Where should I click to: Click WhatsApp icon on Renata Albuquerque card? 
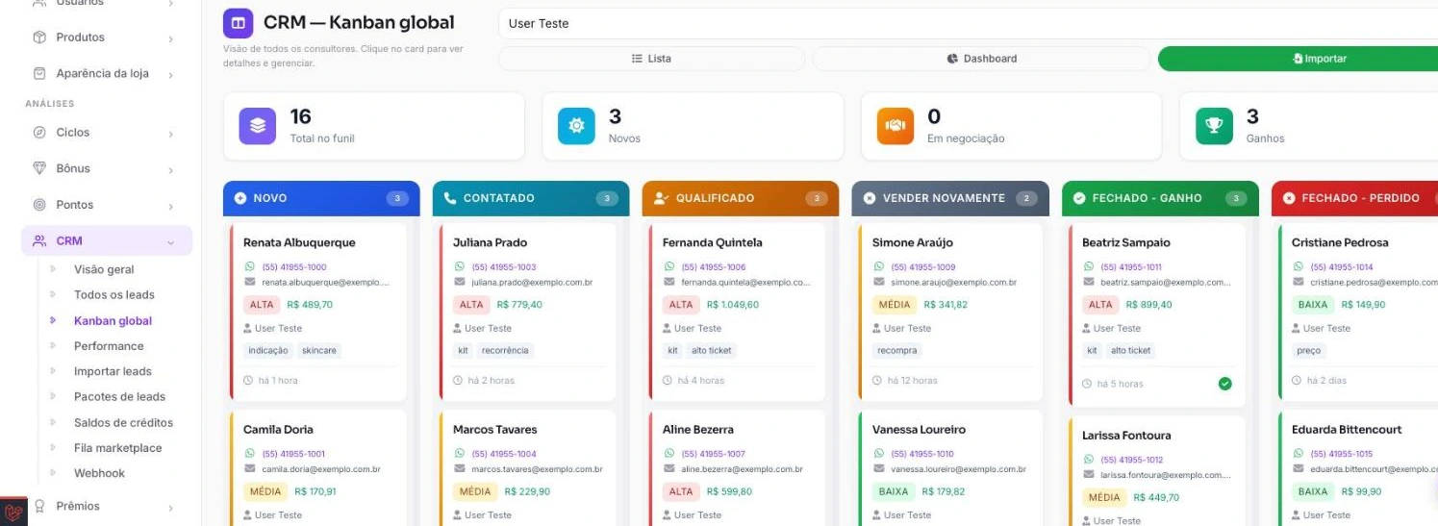tap(250, 266)
